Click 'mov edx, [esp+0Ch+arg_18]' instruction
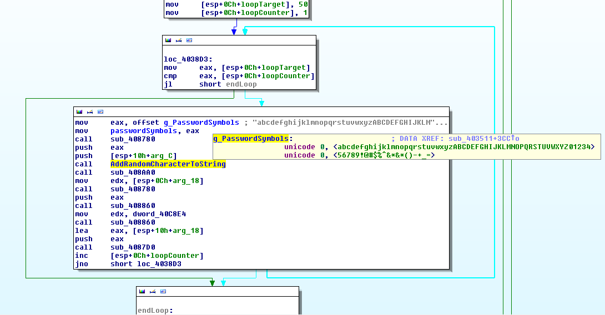The image size is (605, 315). (x=139, y=181)
